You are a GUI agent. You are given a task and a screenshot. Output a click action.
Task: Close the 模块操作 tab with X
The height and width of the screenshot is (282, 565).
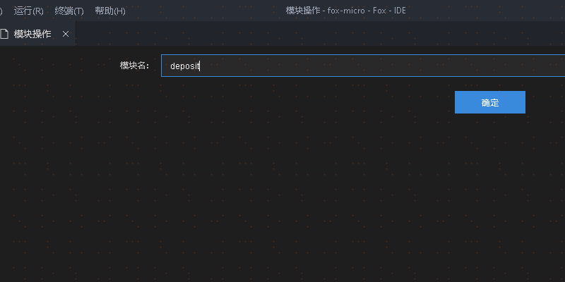[66, 34]
